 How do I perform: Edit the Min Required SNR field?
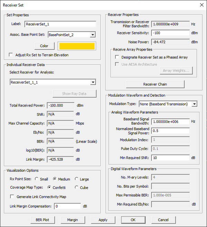tap(170, 158)
